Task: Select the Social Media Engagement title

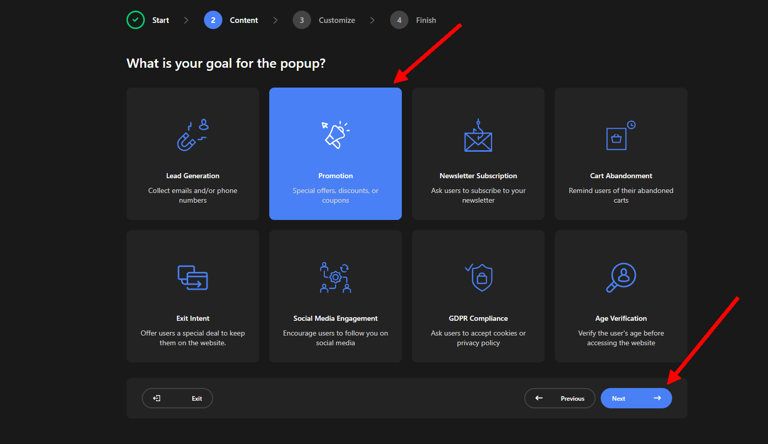Action: (x=336, y=318)
